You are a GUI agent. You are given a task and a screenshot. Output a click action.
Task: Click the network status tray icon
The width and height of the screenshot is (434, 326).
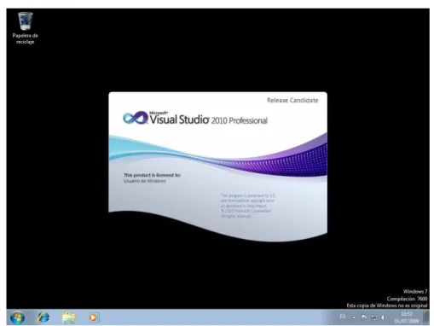click(374, 317)
